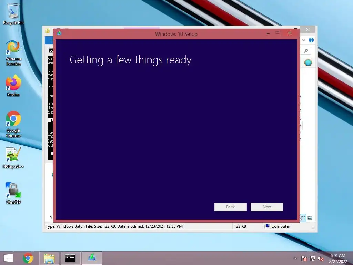Launch Winaero Tweaker from the desktop

coord(13,53)
